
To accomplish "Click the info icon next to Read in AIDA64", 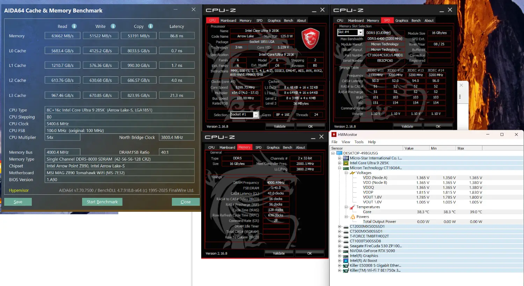I will click(x=74, y=26).
